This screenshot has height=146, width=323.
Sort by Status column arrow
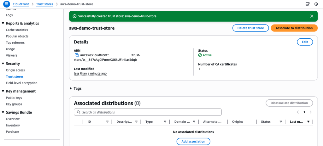281,121
